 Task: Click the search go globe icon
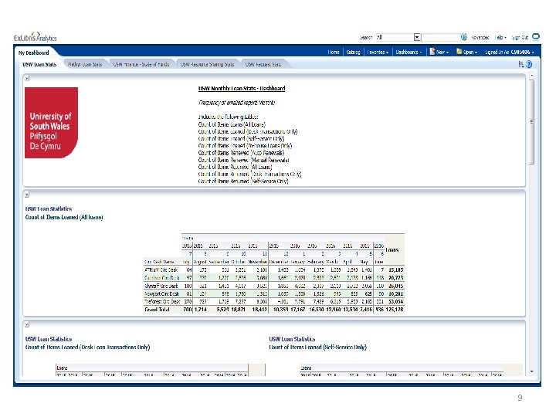[464, 37]
